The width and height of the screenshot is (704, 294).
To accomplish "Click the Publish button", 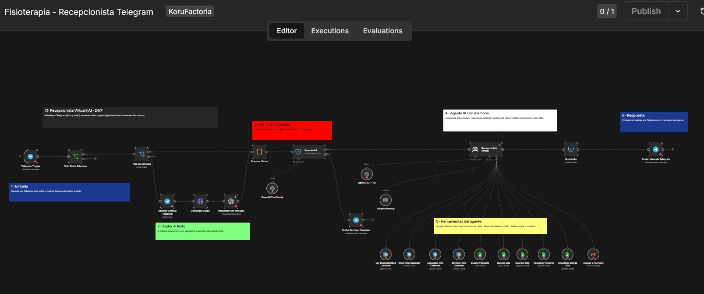I will (x=646, y=11).
